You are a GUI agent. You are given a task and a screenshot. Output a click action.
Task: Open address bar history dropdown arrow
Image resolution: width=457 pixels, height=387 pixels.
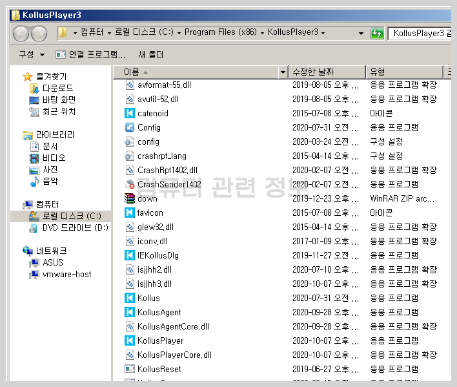361,33
